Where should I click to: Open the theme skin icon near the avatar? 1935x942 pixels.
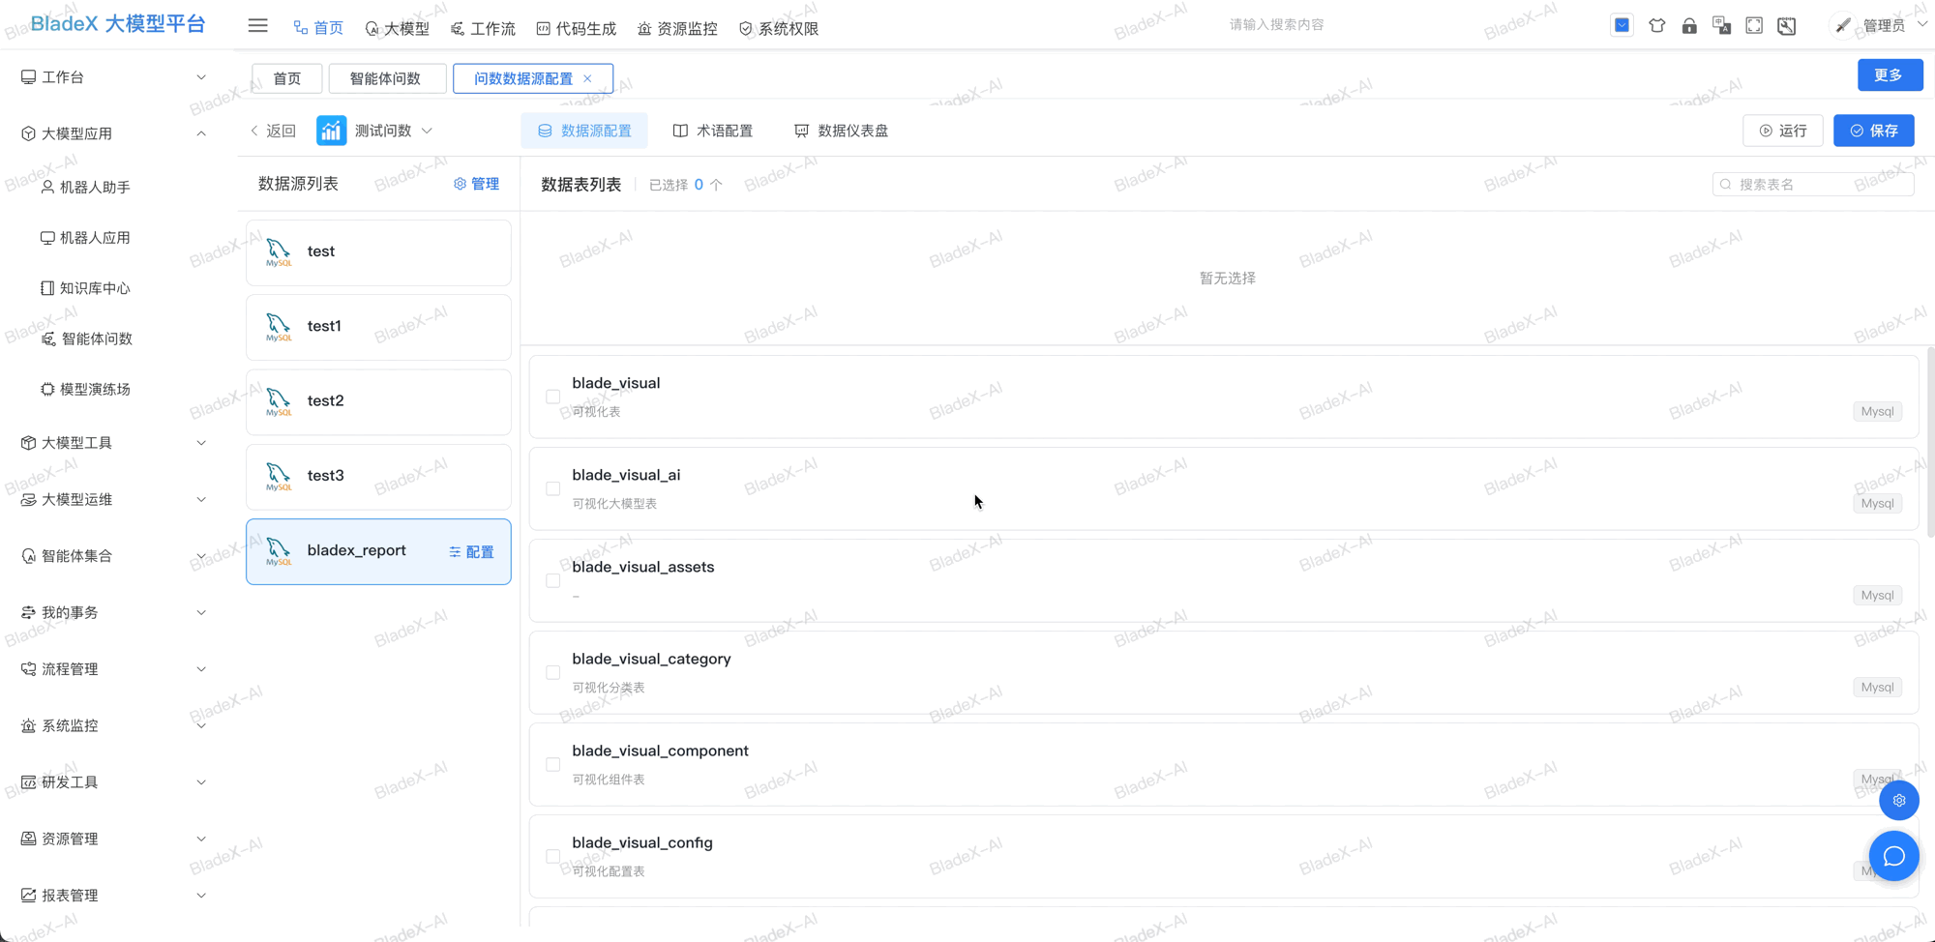pos(1657,25)
